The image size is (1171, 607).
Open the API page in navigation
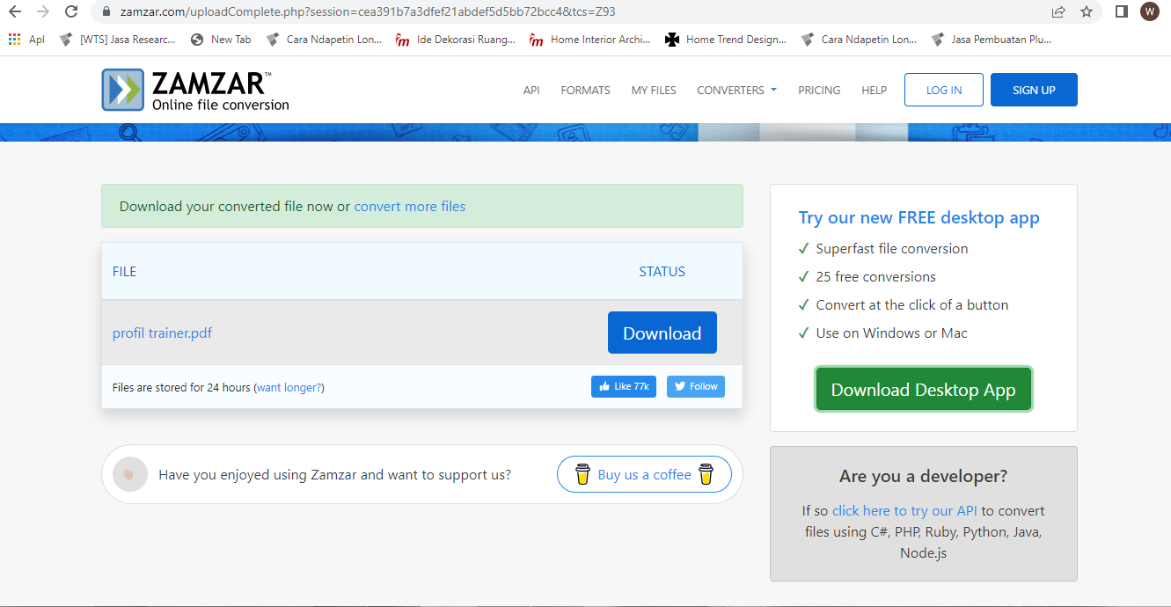coord(531,91)
